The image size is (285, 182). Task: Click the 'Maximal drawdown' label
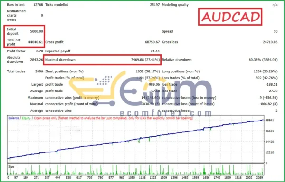60,60
